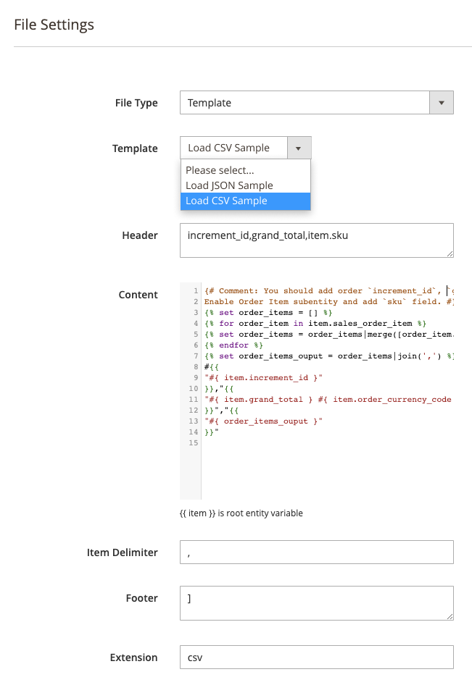Screen dimensions: 472x685
Task: Click line number 9 in editor gutter
Action: click(195, 377)
